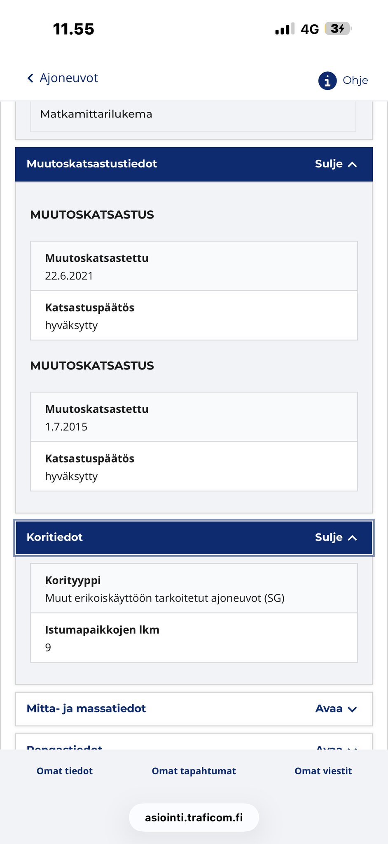The image size is (388, 844).
Task: Tap the down chevron on Mitta- ja massatiedot
Action: [x=352, y=709]
